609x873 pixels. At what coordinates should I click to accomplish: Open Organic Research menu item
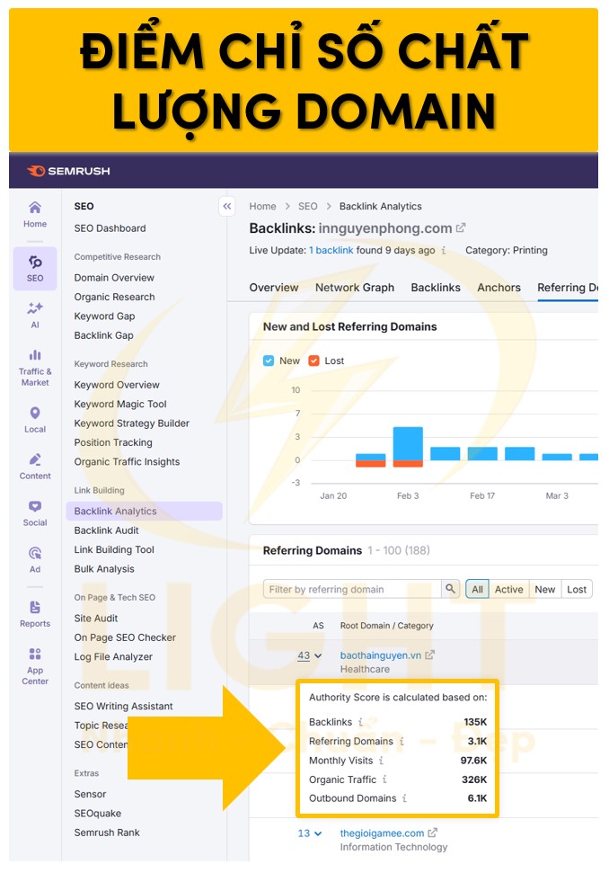[115, 298]
